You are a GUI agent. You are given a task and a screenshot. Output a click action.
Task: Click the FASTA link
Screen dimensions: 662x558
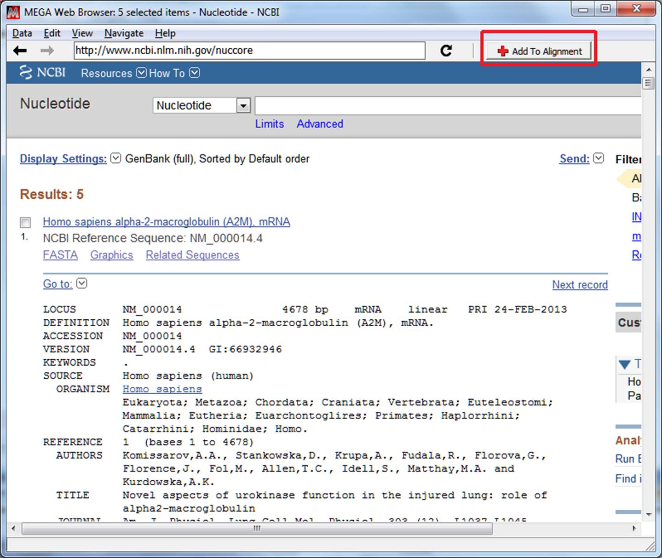click(60, 255)
